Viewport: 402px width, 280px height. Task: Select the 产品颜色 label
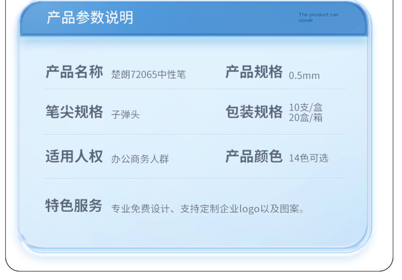[254, 156]
